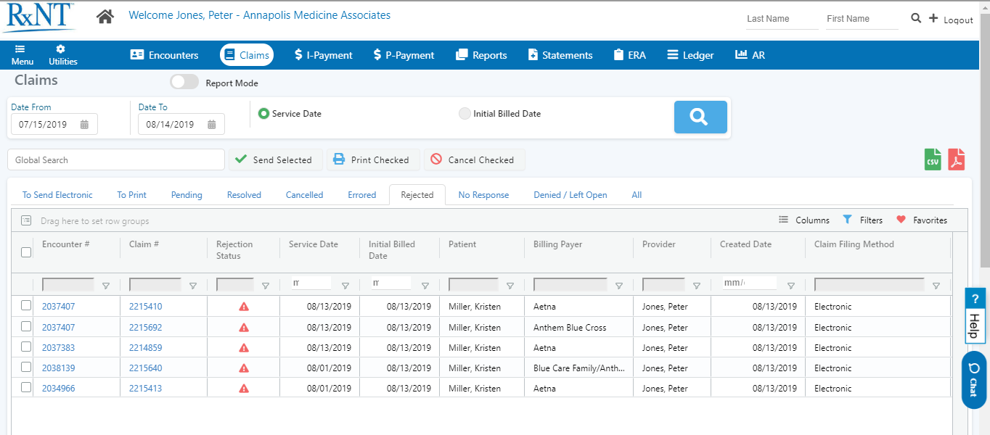Open the Claim Filing Method filter dropdown
The image size is (990, 435).
click(936, 286)
